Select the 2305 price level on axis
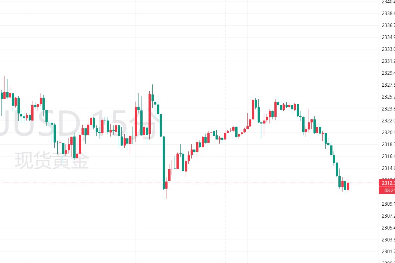This screenshot has height=263, width=395. tap(388, 228)
